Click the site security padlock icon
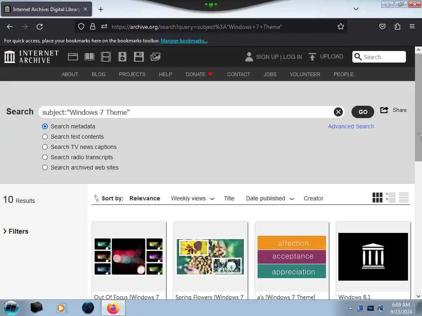 pyautogui.click(x=93, y=27)
